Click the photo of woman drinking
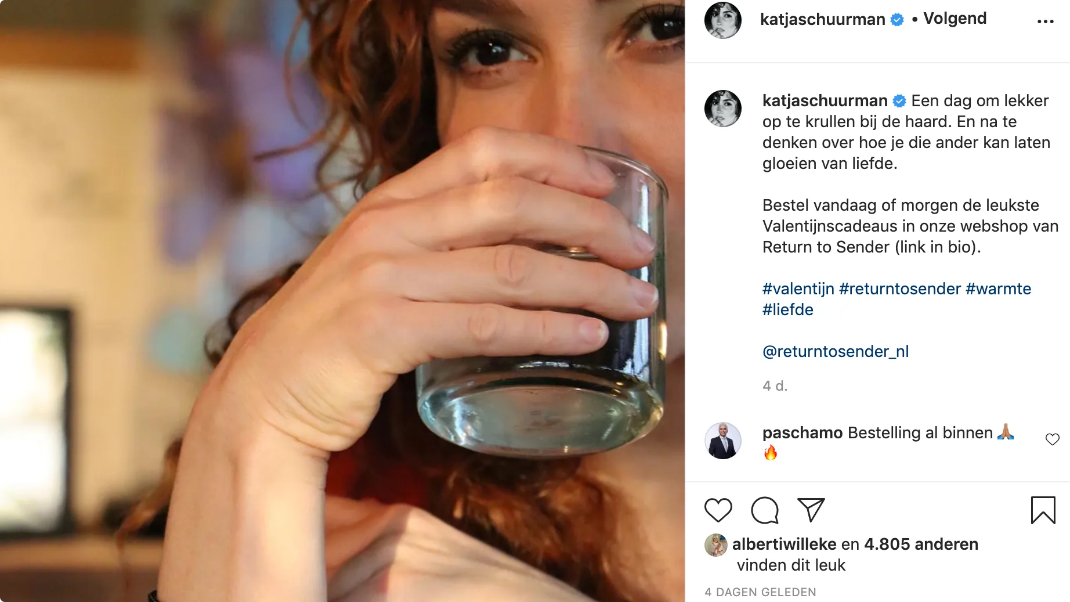The image size is (1070, 602). point(342,301)
